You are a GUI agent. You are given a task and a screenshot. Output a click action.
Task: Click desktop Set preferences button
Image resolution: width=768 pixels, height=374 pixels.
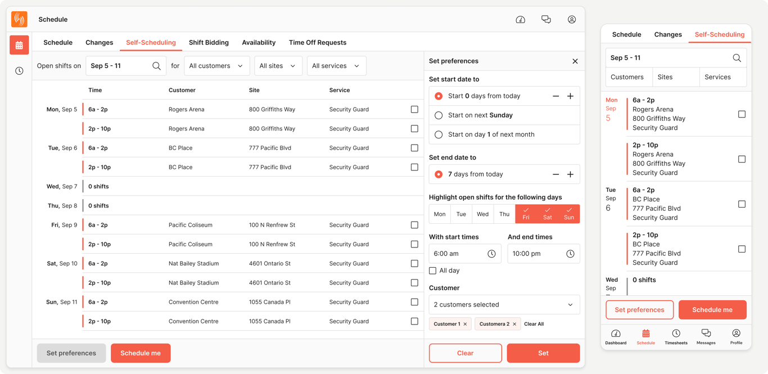(71, 353)
